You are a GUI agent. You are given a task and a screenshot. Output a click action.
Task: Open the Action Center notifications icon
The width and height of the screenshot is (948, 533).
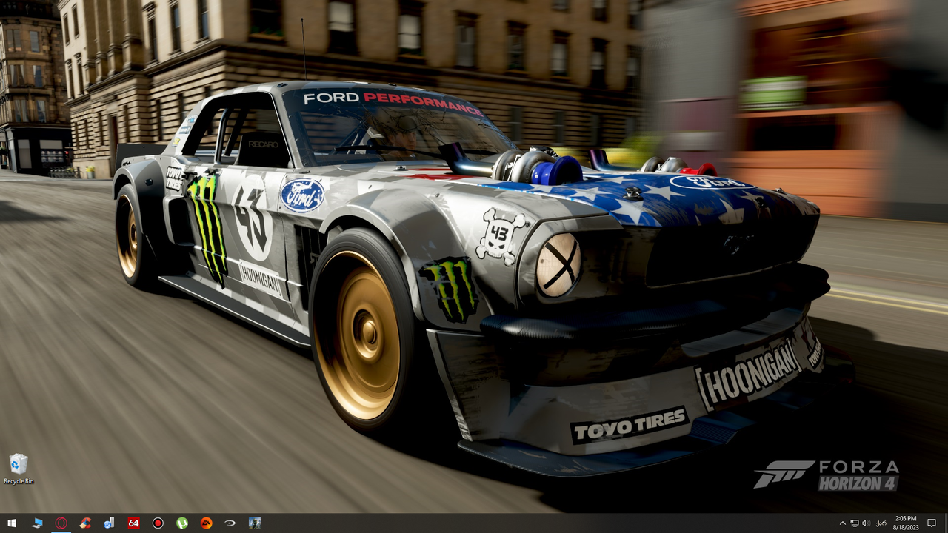tap(932, 523)
